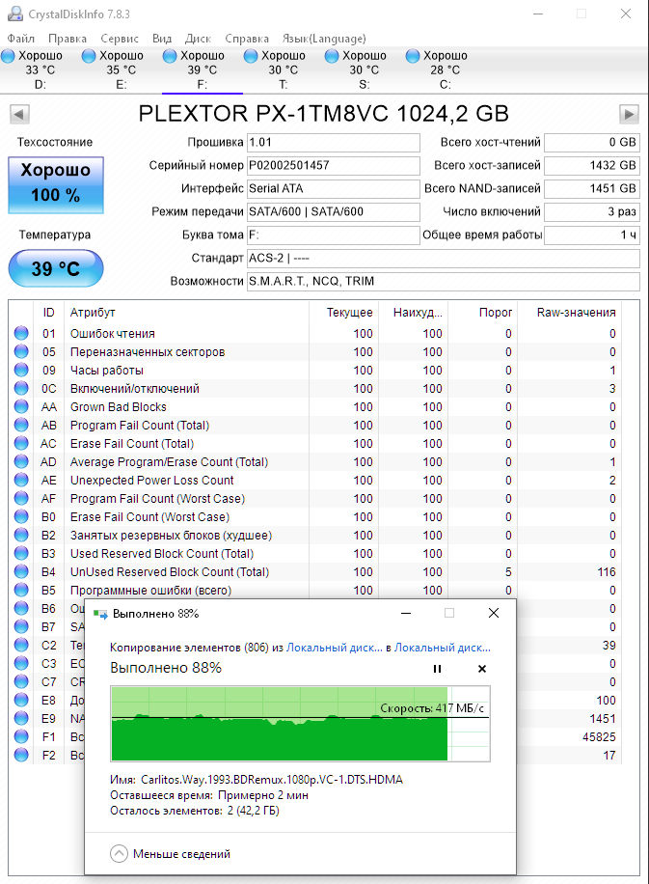Image resolution: width=649 pixels, height=884 pixels.
Task: Click status icon of Average Program/Erase Count row
Action: pos(21,461)
